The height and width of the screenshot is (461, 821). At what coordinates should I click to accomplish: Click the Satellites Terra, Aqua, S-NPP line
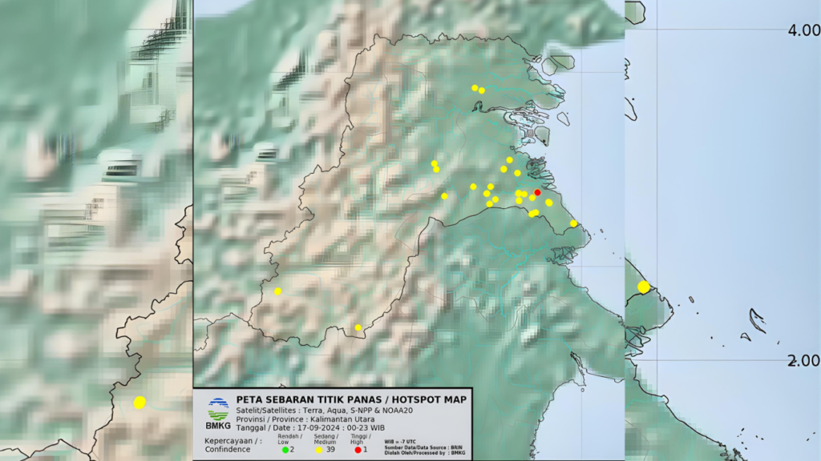tap(338, 411)
